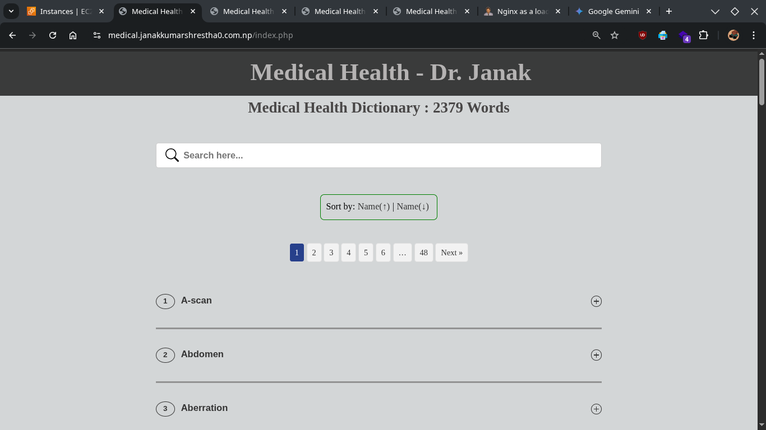The width and height of the screenshot is (766, 430).
Task: Sort by Name ascending
Action: [x=373, y=207]
